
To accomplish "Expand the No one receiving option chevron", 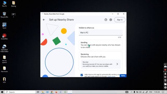I will pos(117,64).
